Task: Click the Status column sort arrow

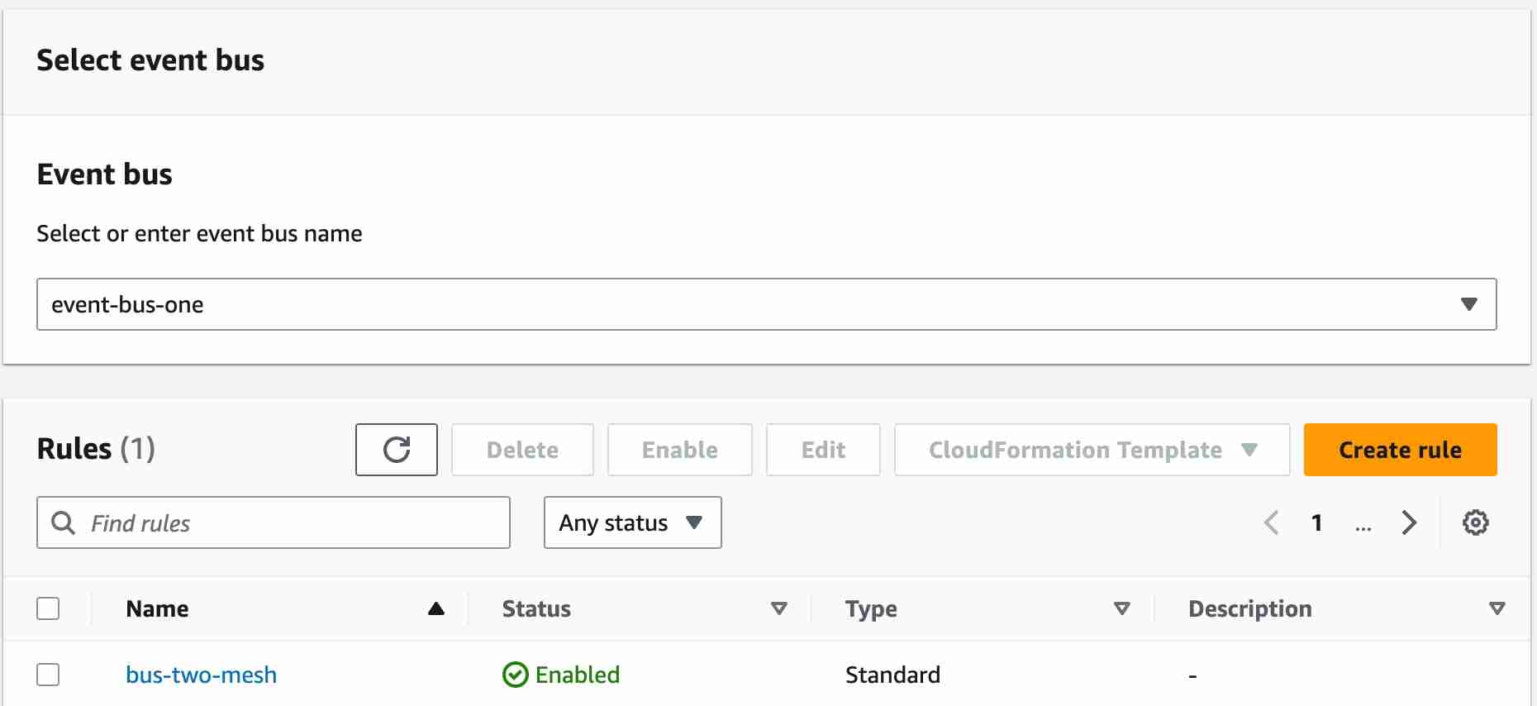Action: [778, 609]
